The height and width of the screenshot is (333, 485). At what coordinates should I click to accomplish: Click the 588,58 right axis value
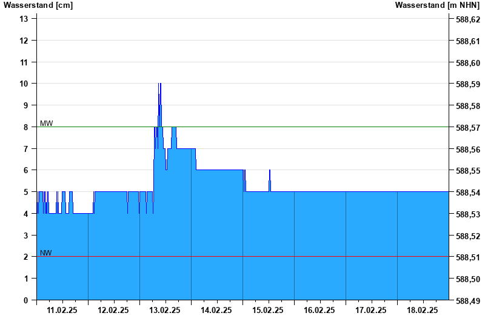tap(468, 106)
